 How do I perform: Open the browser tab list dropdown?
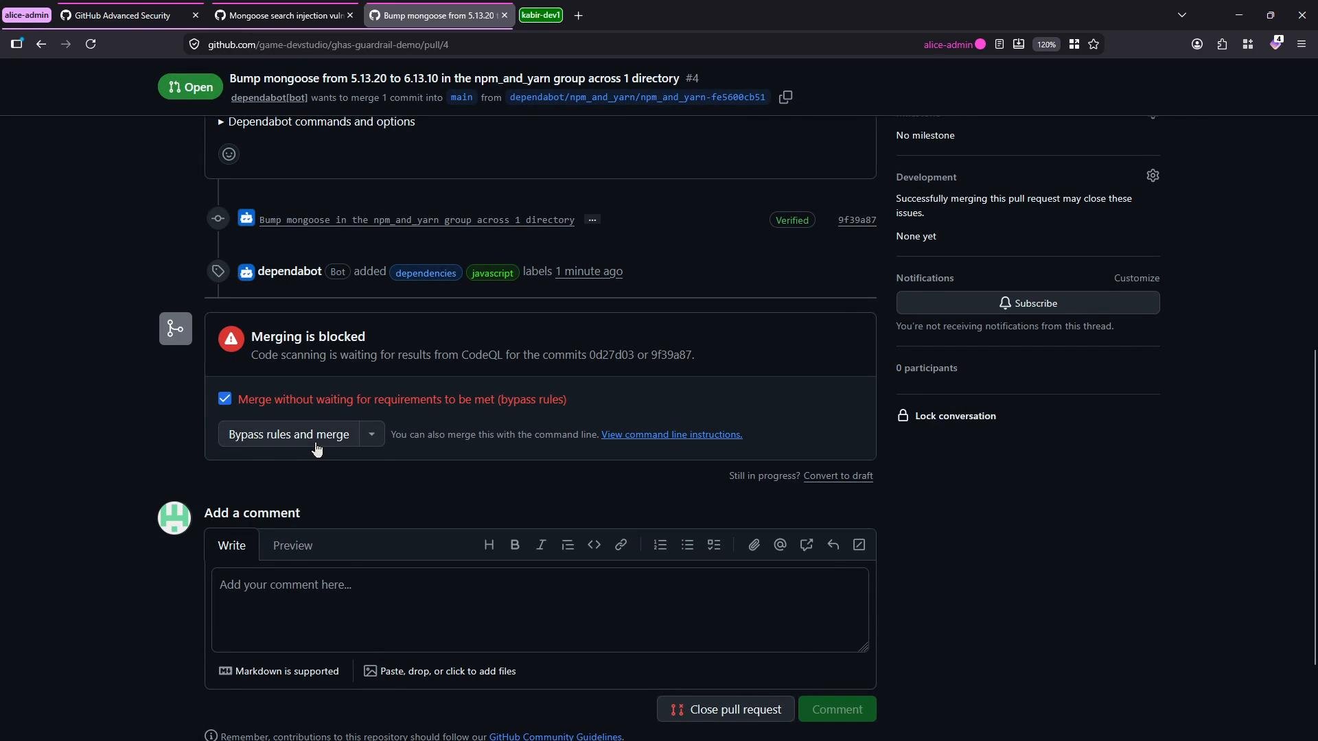click(x=1182, y=15)
